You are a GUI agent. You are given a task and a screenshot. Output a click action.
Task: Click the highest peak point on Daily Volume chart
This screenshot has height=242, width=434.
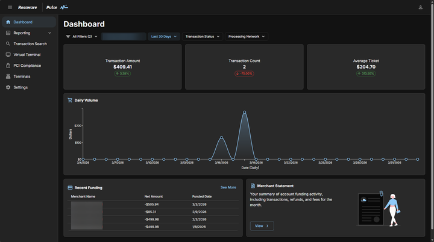(x=244, y=112)
